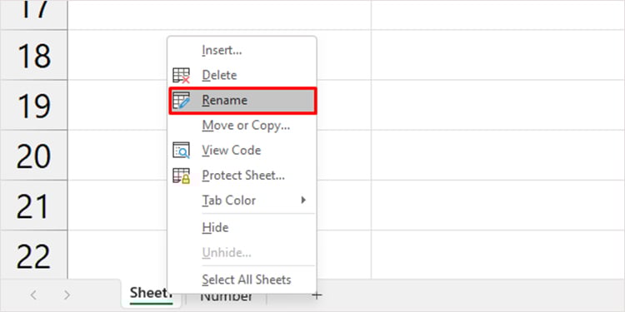Select row 20 header
The image size is (625, 312).
34,156
